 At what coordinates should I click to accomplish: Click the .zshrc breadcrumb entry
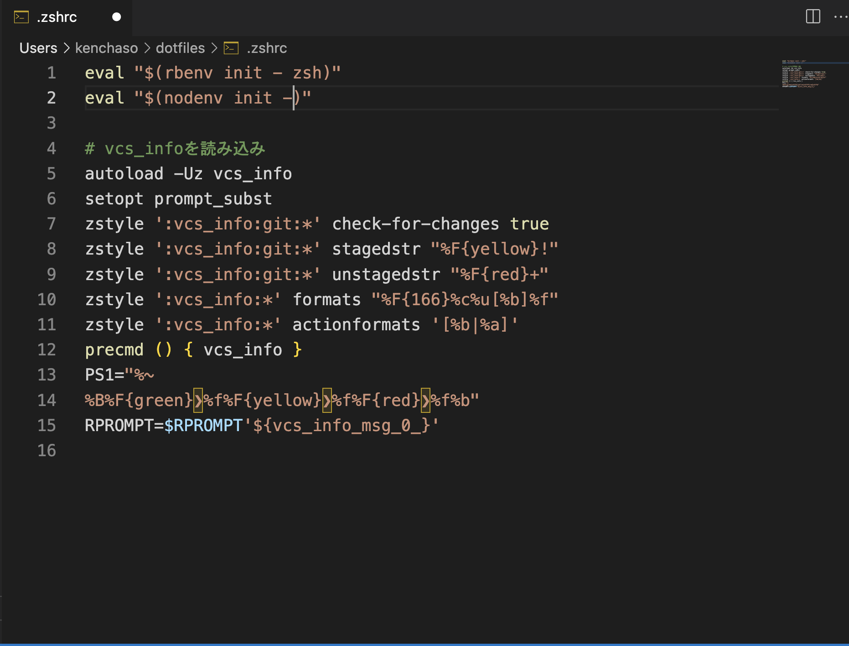[x=266, y=48]
